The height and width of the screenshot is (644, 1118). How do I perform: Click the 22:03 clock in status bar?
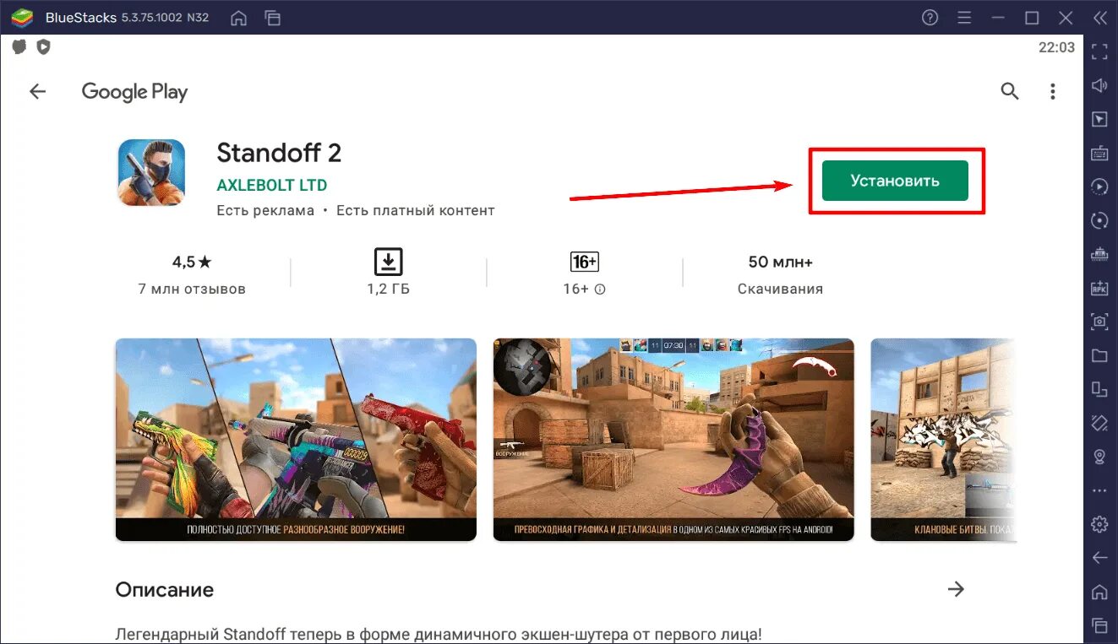(1056, 47)
